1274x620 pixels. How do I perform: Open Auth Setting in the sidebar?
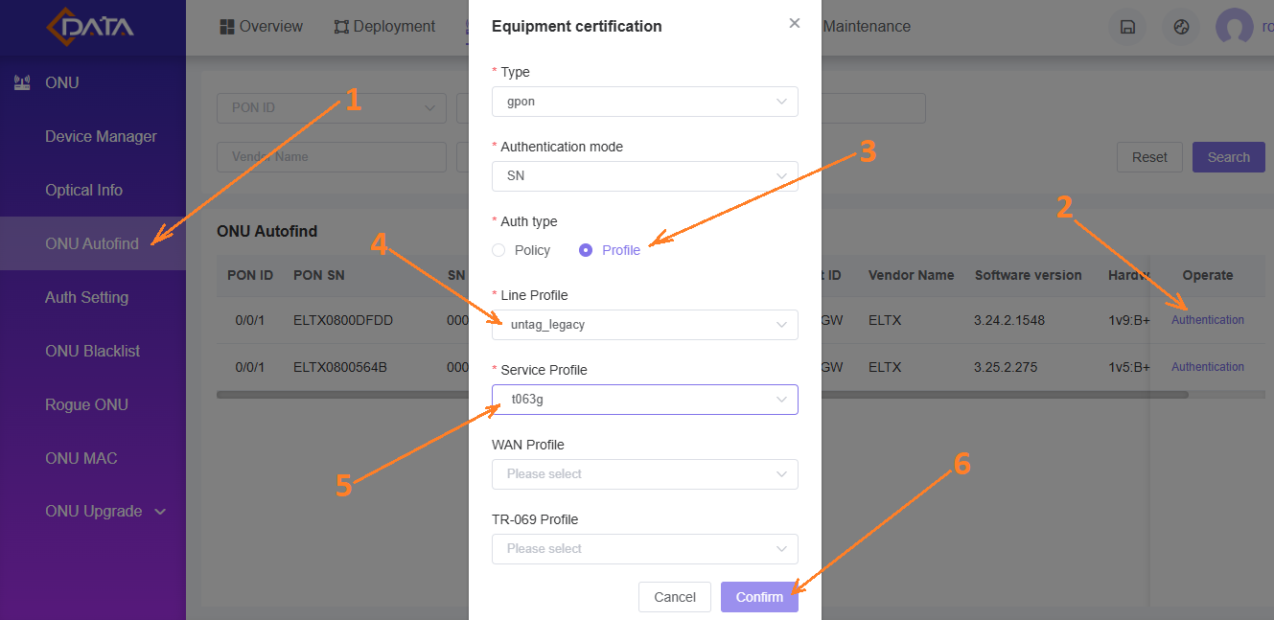(86, 297)
